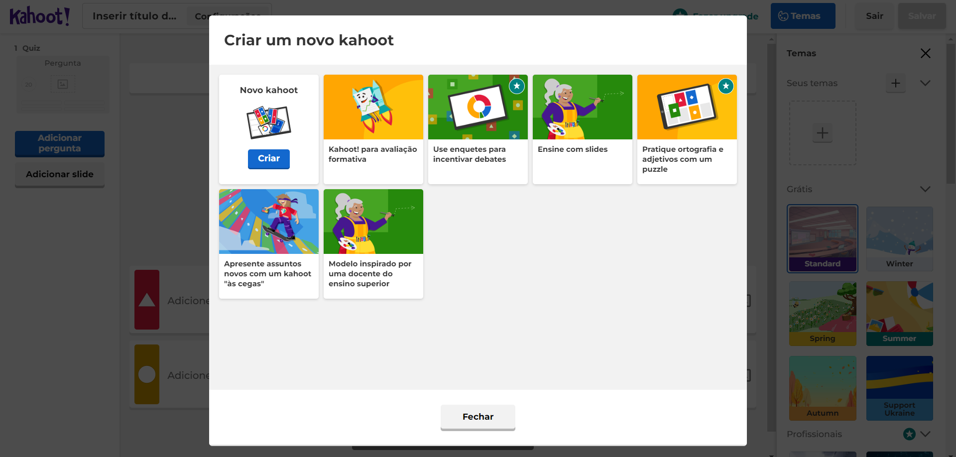This screenshot has height=457, width=956.
Task: Click the star icon next to Profissionais
Action: pyautogui.click(x=909, y=434)
